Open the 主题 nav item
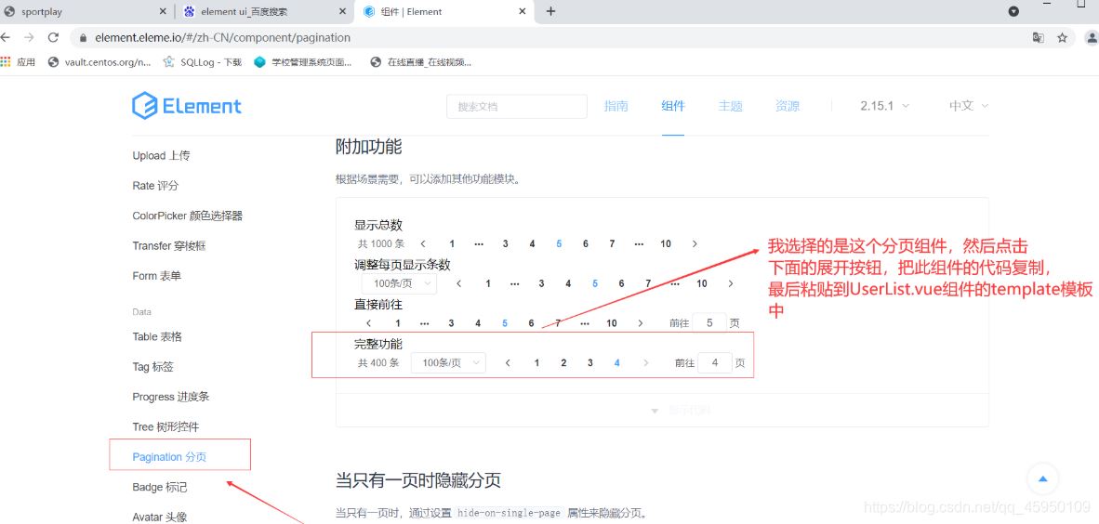 [730, 106]
